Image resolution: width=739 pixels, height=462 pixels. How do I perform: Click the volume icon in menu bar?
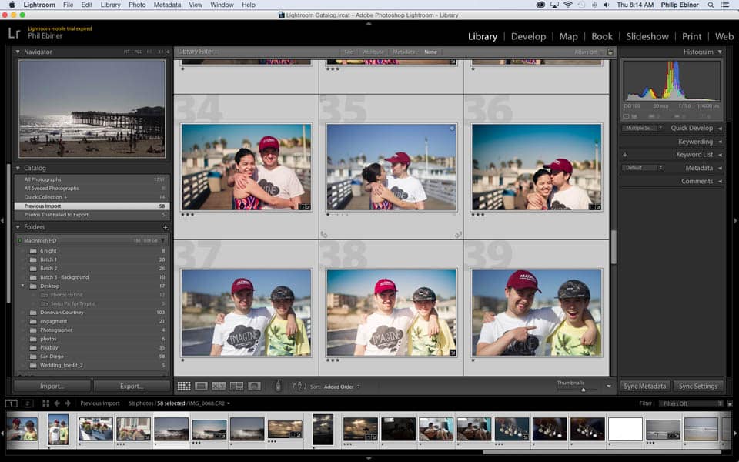pos(606,5)
